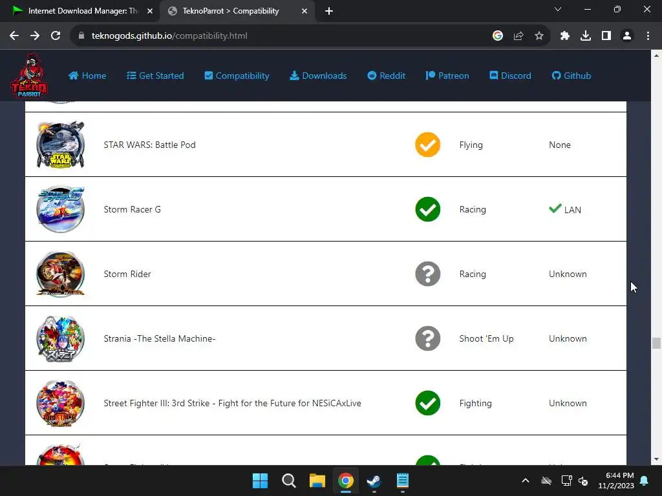662x496 pixels.
Task: Open the Windows Start menu
Action: [x=260, y=480]
